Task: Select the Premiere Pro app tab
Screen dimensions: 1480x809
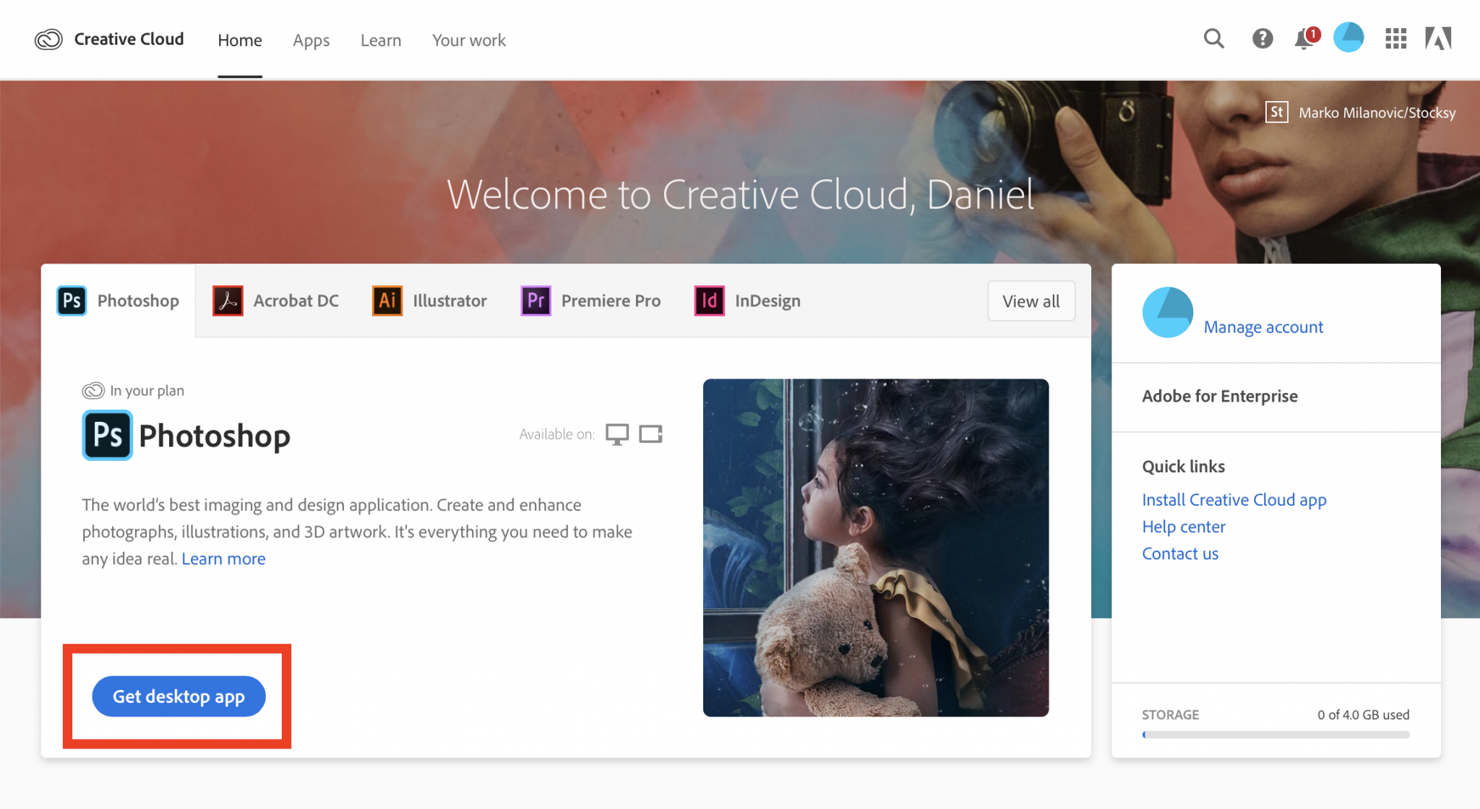Action: 591,300
